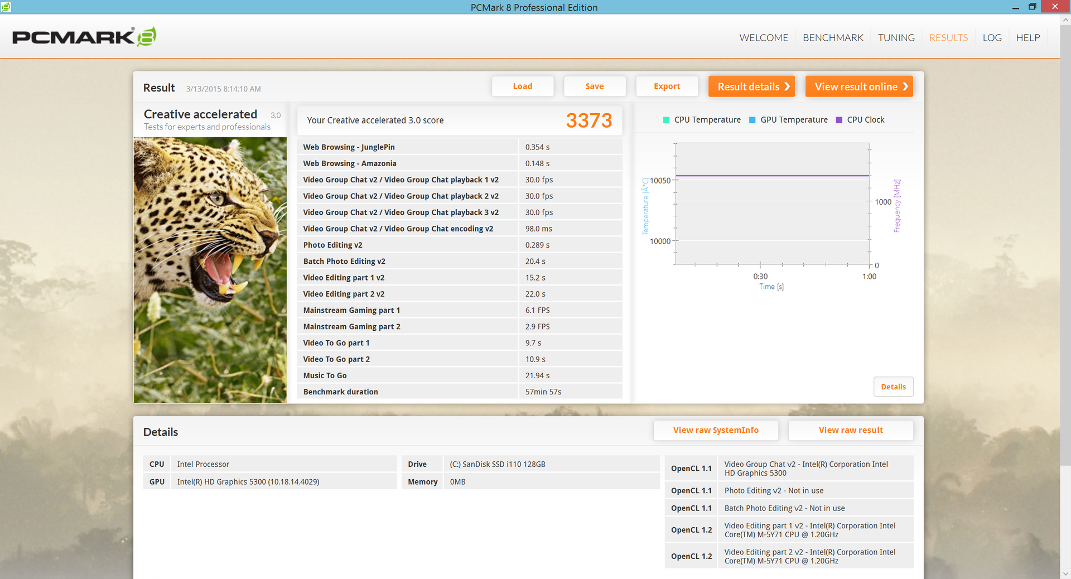Click Video To Go part 1 row
Image resolution: width=1071 pixels, height=579 pixels.
point(460,342)
